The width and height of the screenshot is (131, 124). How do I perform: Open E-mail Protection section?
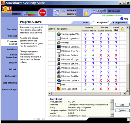[x=11, y=56]
